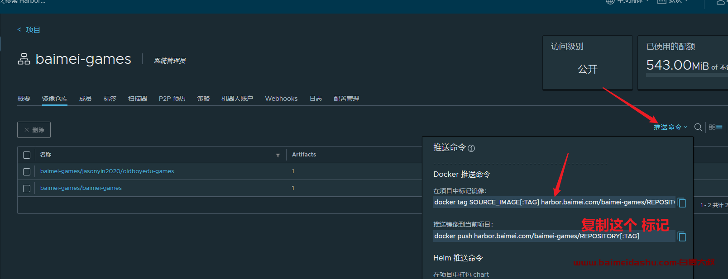Expand the 推送命令 dropdown
Viewport: 728px width, 279px height.
pos(671,127)
